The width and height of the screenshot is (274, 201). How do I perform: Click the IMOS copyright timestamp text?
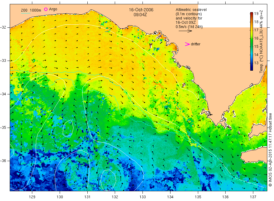coord(270,150)
